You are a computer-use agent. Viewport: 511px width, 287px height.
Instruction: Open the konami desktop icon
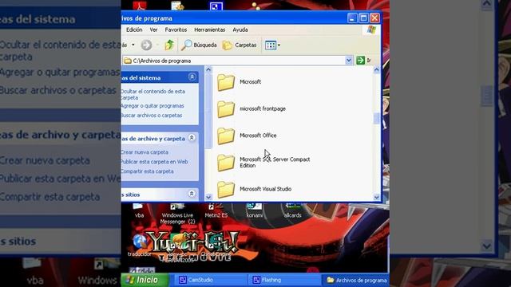pos(254,210)
